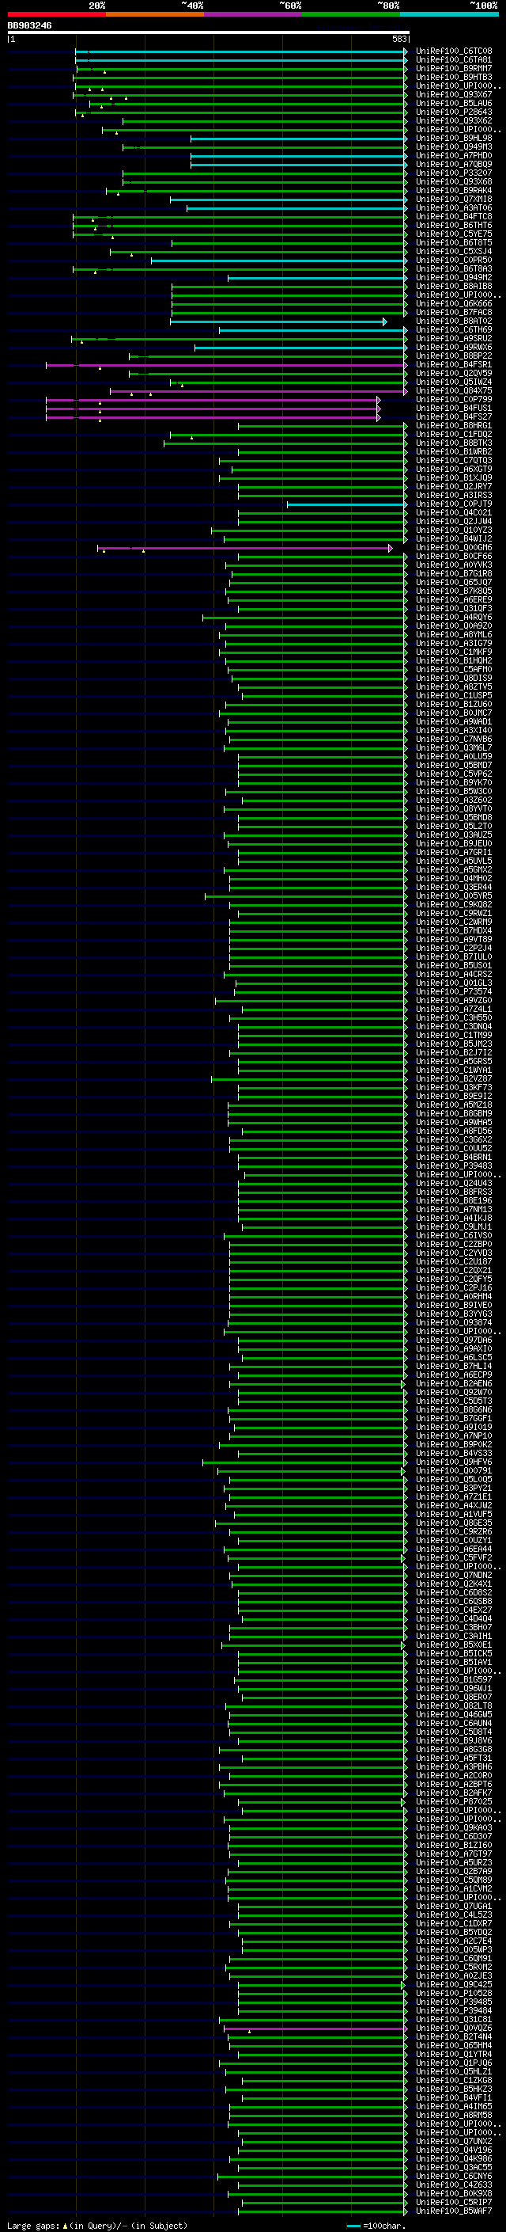This screenshot has height=2232, width=506.
Task: Click the UniRef100_B4FS27 label
Action: click(453, 416)
